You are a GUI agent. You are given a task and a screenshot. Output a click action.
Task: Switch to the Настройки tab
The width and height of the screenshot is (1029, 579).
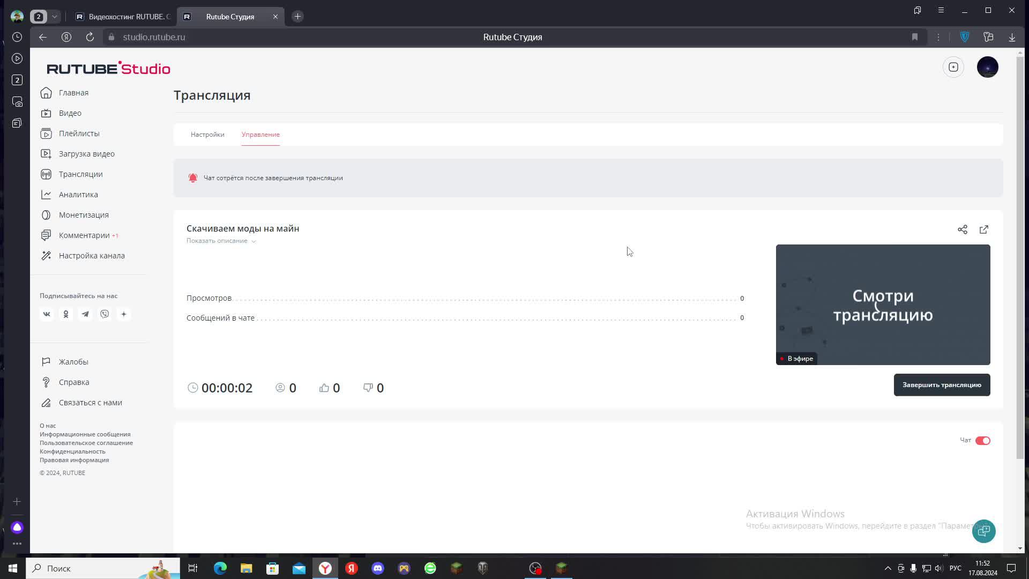point(207,135)
